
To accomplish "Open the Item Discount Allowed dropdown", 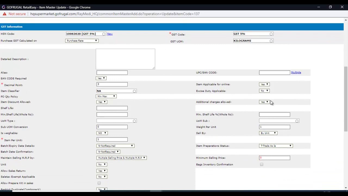I will pos(102,102).
